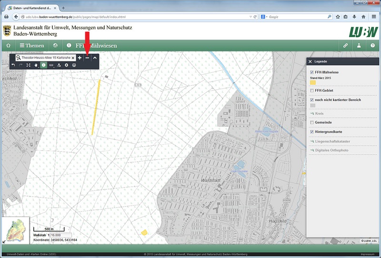
Task: Select the pan hand tool
Action: [x=36, y=65]
